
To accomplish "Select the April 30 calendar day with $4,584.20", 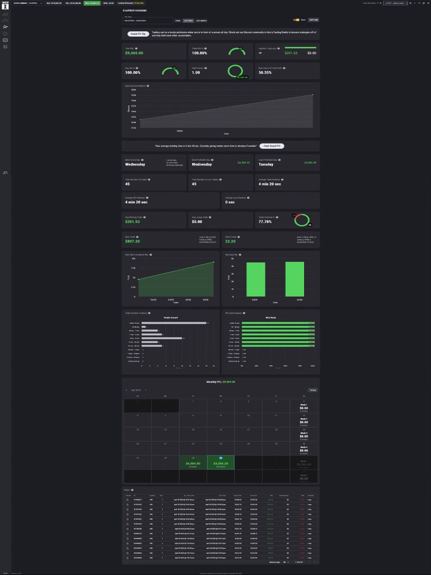I will [221, 463].
